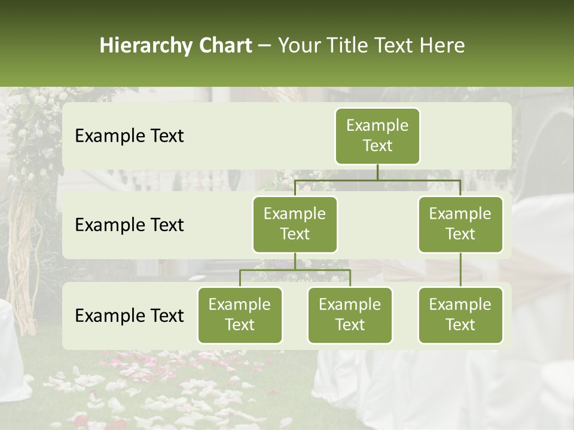Click the second-row Example Text label

point(129,225)
